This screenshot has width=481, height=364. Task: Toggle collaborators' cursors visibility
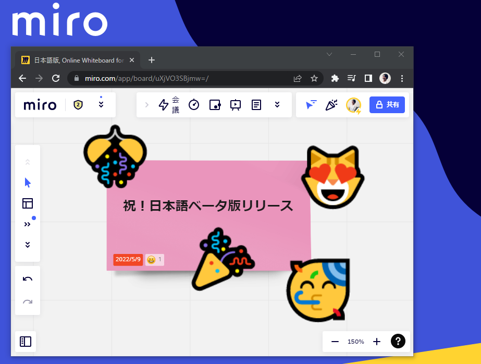pyautogui.click(x=311, y=105)
